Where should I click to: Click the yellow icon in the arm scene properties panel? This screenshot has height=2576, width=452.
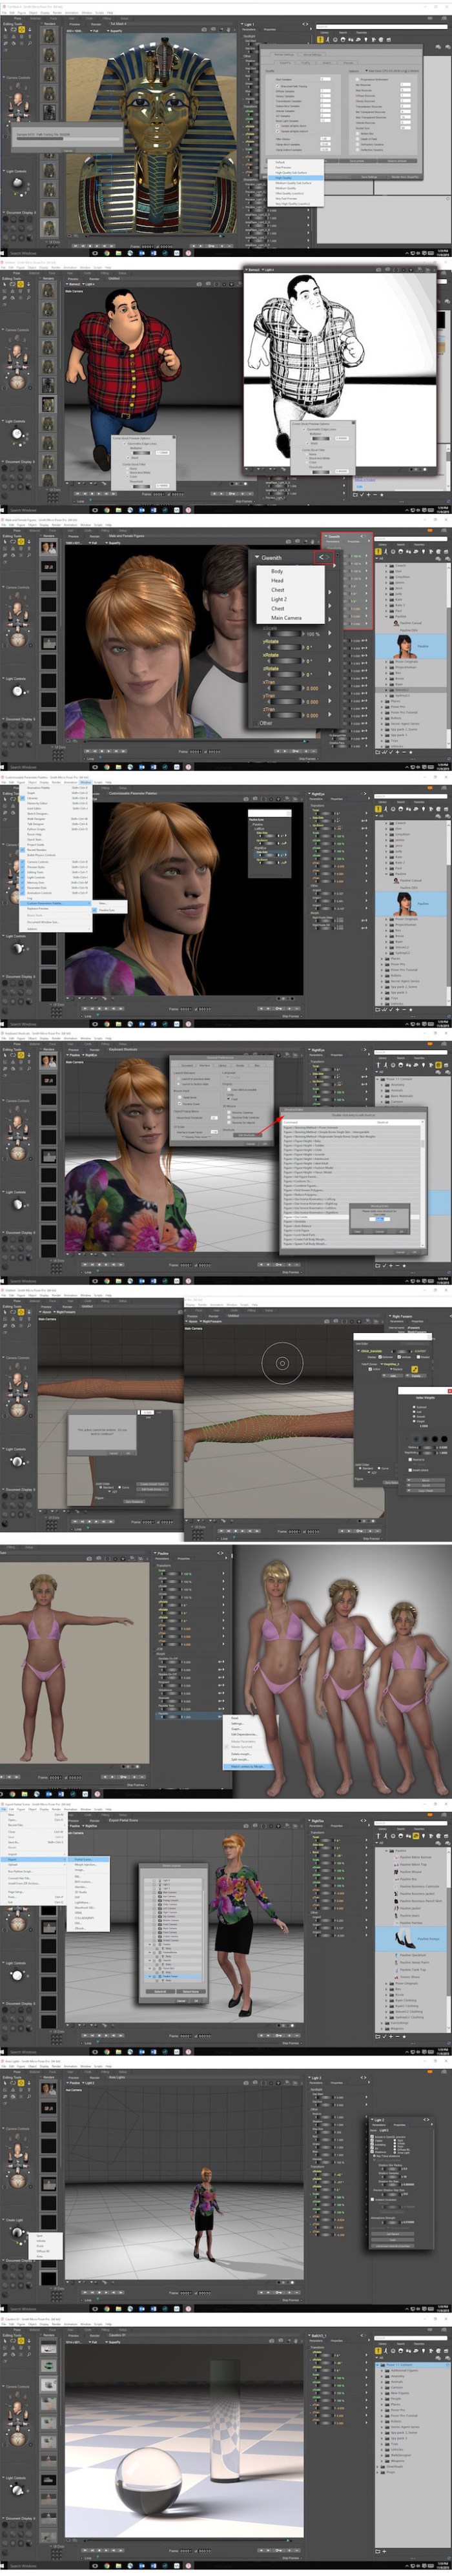[x=414, y=1369]
